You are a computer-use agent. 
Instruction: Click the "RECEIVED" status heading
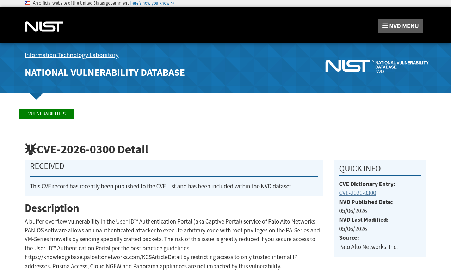coord(47,166)
